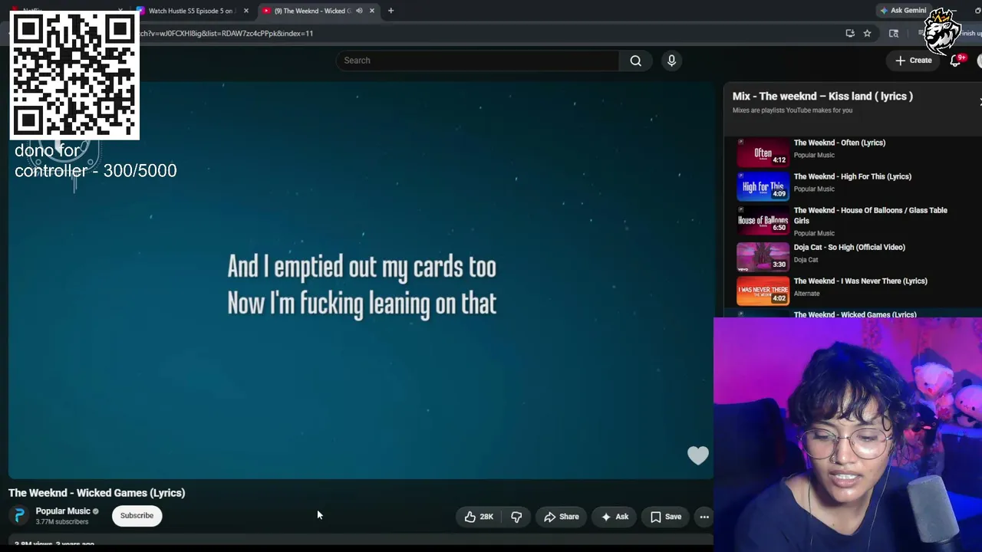Open the YouTube notifications bell
Screen dimensions: 982x552
coord(956,61)
